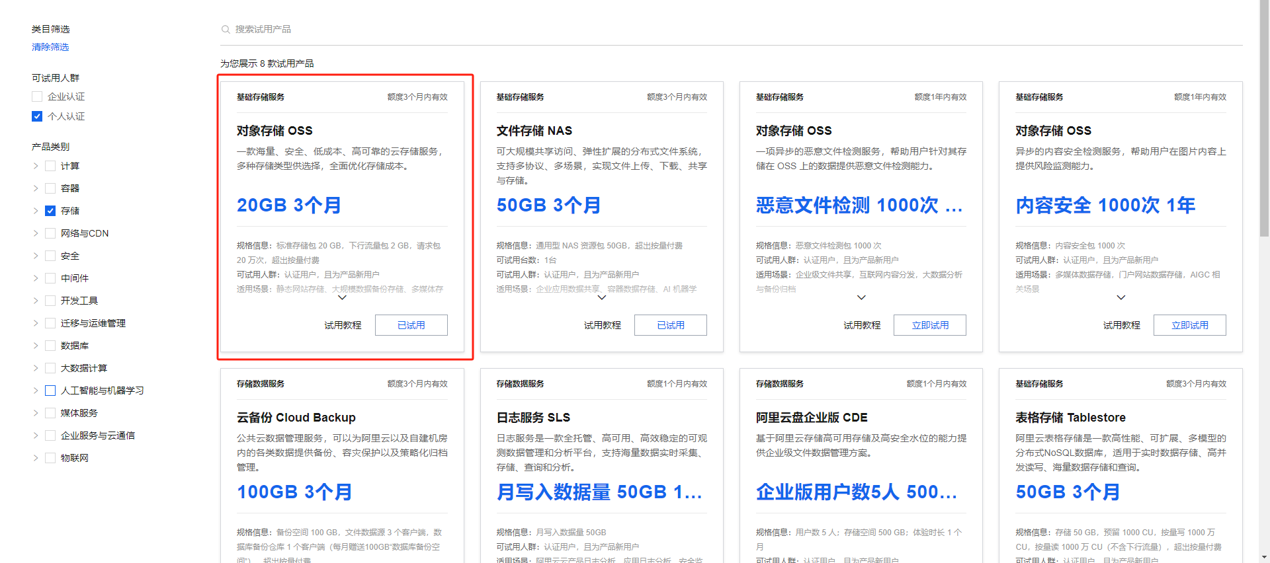Expand the 容器 category arrow
Screen dimensions: 1270x563
(36, 188)
